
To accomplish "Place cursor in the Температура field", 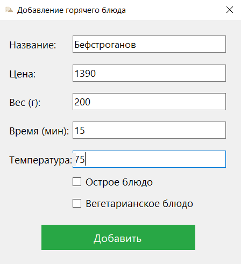I will click(x=149, y=159).
